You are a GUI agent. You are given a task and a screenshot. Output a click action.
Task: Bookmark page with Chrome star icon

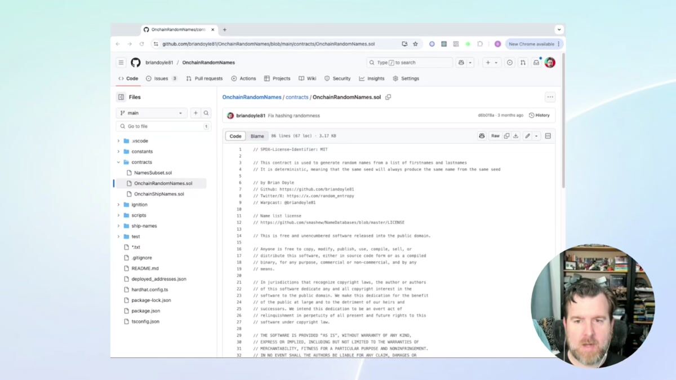[x=415, y=44]
